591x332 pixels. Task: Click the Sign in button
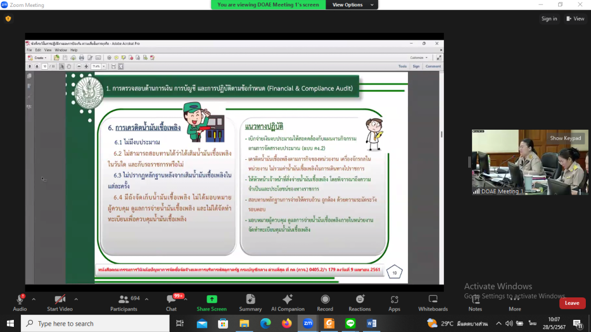[549, 18]
